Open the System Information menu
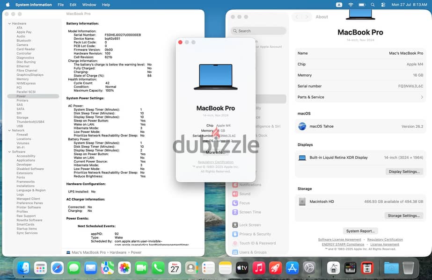The image size is (432, 280). tap(34, 5)
